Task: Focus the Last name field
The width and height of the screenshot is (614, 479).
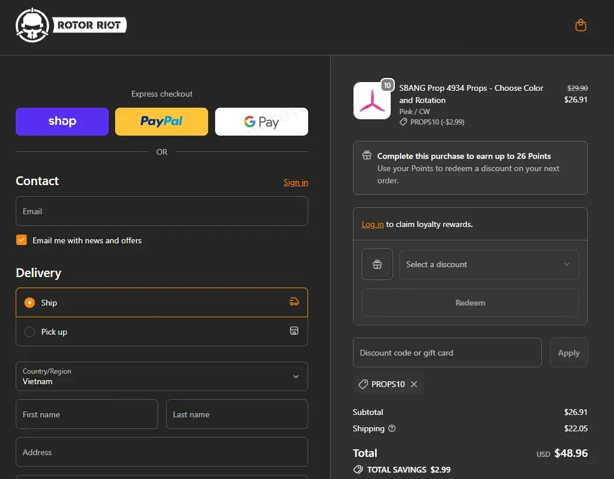Action: coord(237,414)
